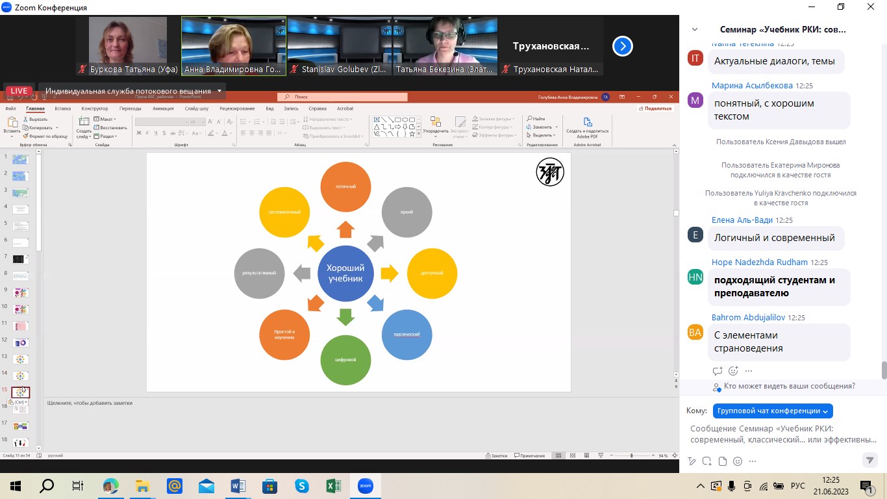The image size is (887, 499).
Task: Click the notes area 'Щелкните, чтобы добавить заметки'
Action: [x=90, y=403]
